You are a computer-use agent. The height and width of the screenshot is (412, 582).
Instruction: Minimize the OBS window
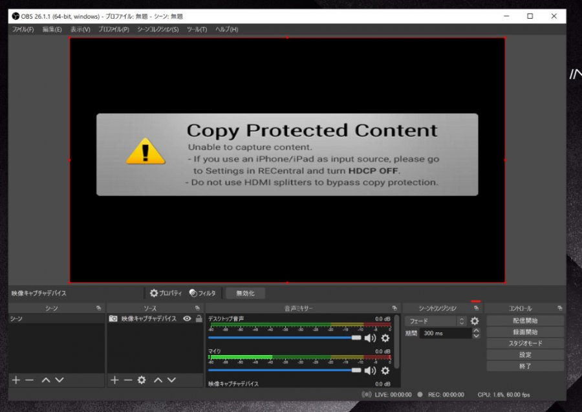click(506, 16)
